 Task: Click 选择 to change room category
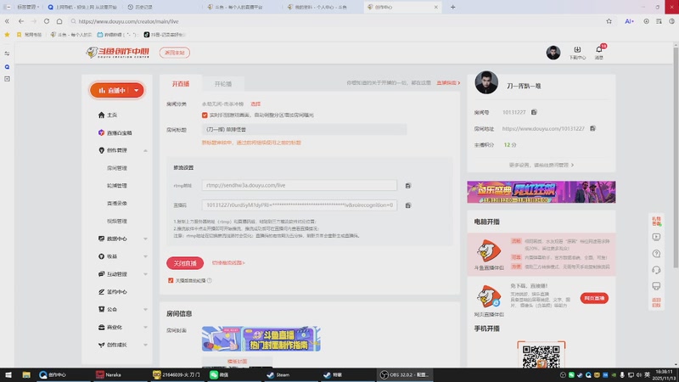tap(255, 104)
